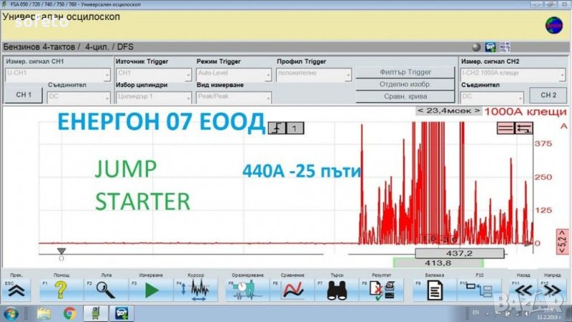The image size is (572, 322).
Task: Click the Помощ question mark icon
Action: click(60, 290)
